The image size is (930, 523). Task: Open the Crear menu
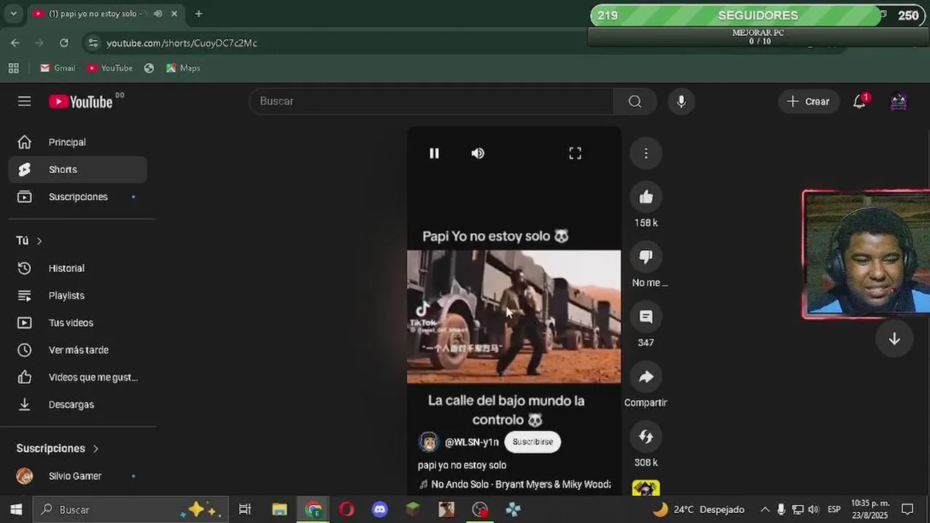tap(809, 102)
